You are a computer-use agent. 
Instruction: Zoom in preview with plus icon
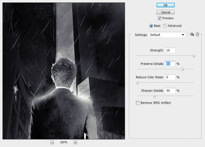(75, 143)
